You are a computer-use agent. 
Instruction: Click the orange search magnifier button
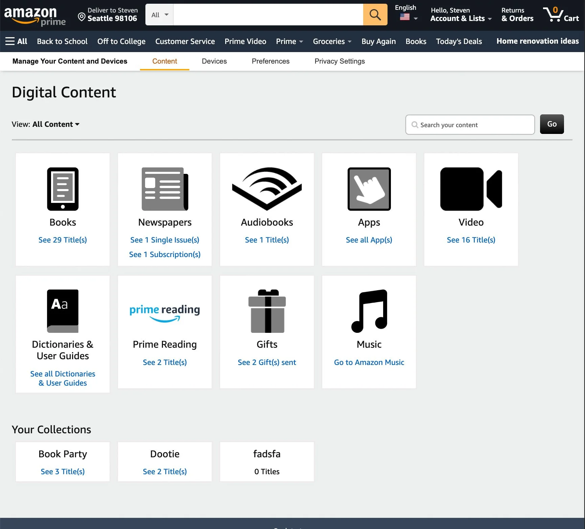pyautogui.click(x=375, y=15)
